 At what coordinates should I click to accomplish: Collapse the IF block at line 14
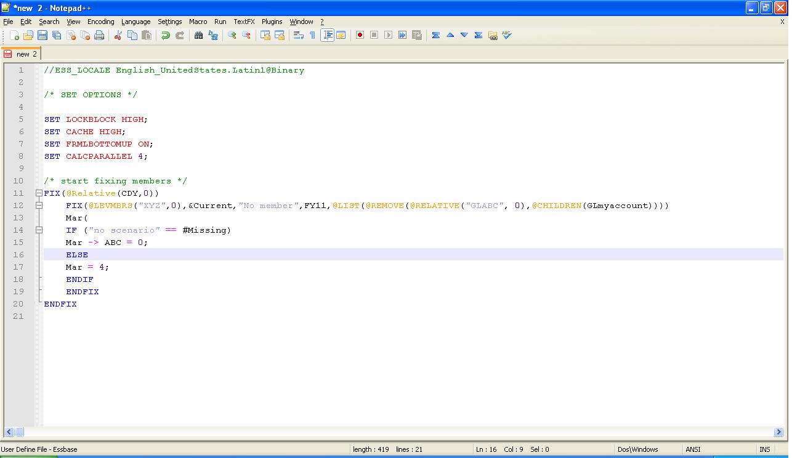[39, 230]
